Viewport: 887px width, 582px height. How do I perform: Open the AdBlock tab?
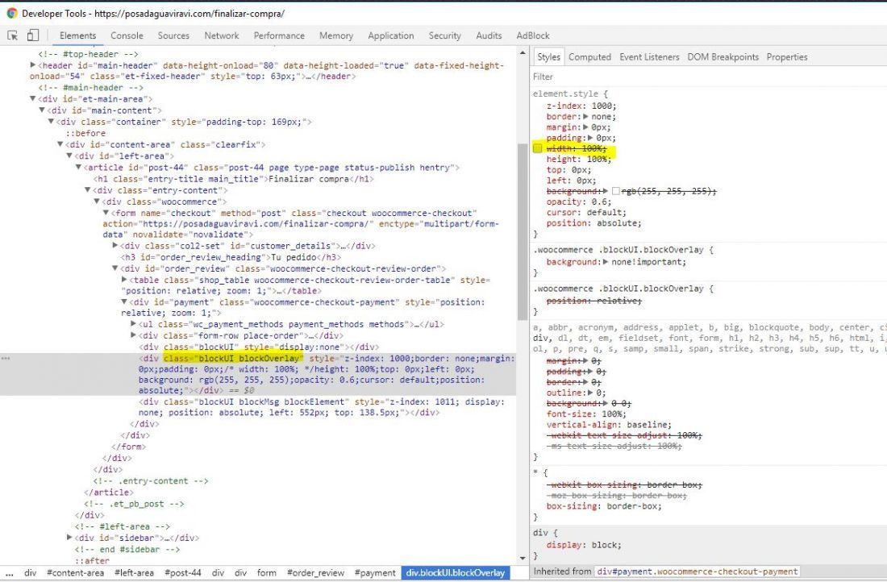coord(533,35)
